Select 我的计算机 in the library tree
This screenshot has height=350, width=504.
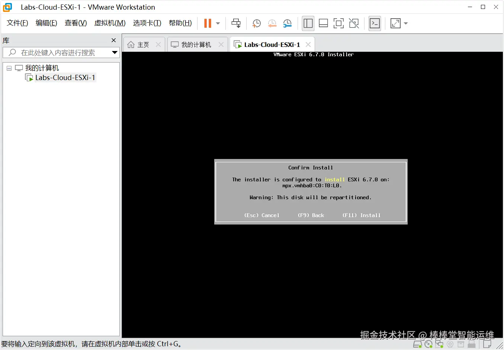(x=42, y=68)
